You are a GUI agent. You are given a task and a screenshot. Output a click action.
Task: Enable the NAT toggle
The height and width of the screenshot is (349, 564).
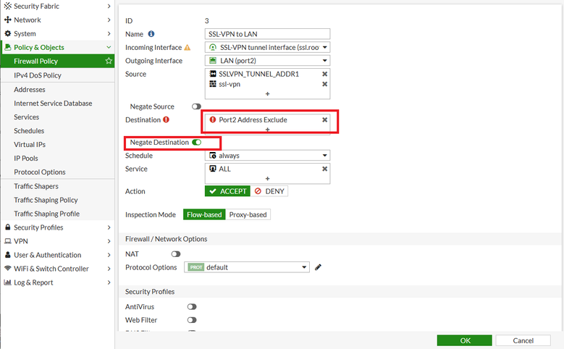coord(176,254)
